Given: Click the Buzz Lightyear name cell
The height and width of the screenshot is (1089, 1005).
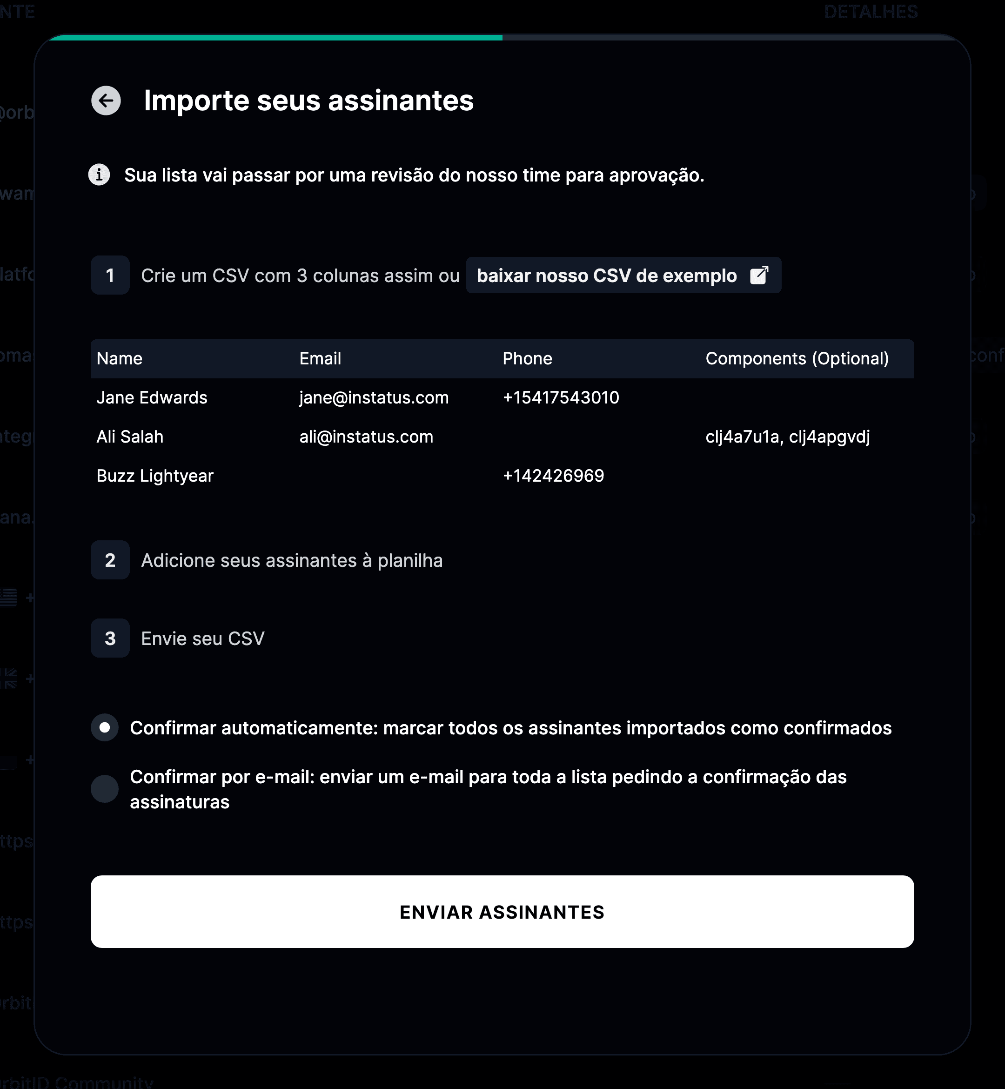Looking at the screenshot, I should click(x=155, y=476).
